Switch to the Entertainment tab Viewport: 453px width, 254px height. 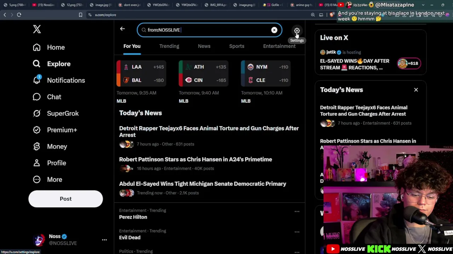[279, 46]
